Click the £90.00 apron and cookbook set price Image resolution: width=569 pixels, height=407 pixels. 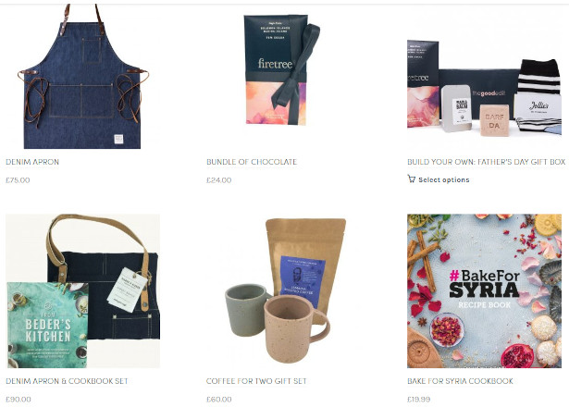[19, 399]
